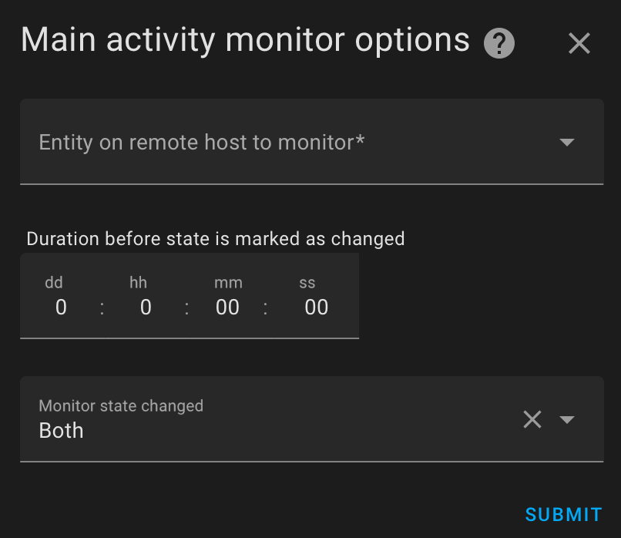This screenshot has width=621, height=538.
Task: Expand the Entity on remote host dropdown arrow
Action: 567,143
